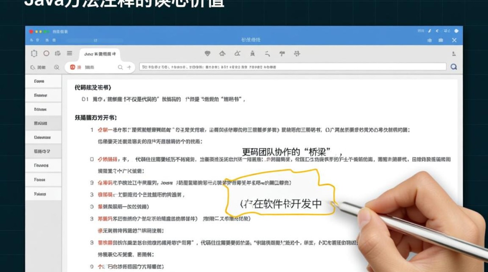The image size is (488, 272).
Task: Toggle the red pinyin badge in the search bar
Action: [73, 67]
